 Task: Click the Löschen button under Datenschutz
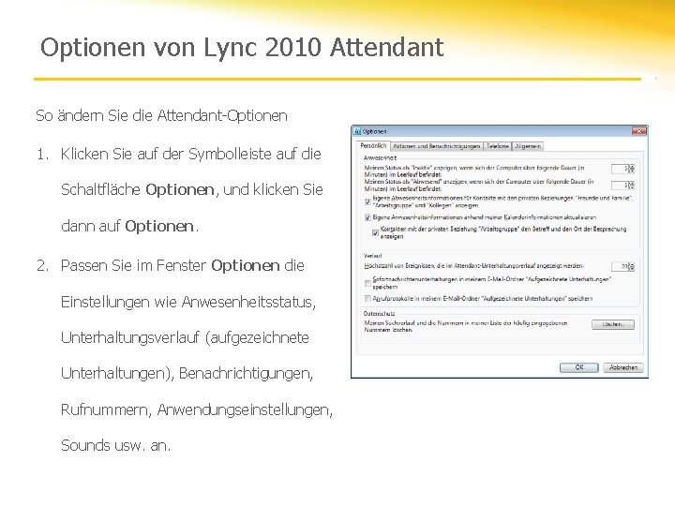[613, 324]
